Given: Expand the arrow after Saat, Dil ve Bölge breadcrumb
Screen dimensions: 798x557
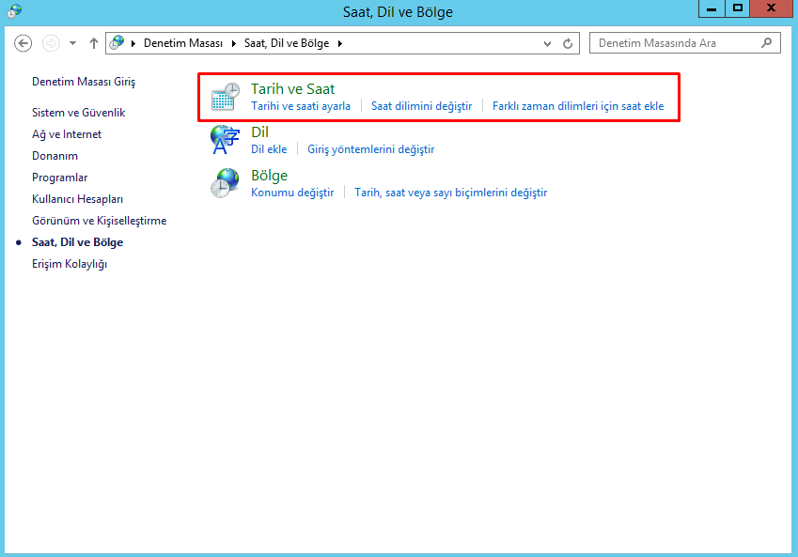Looking at the screenshot, I should [x=340, y=43].
